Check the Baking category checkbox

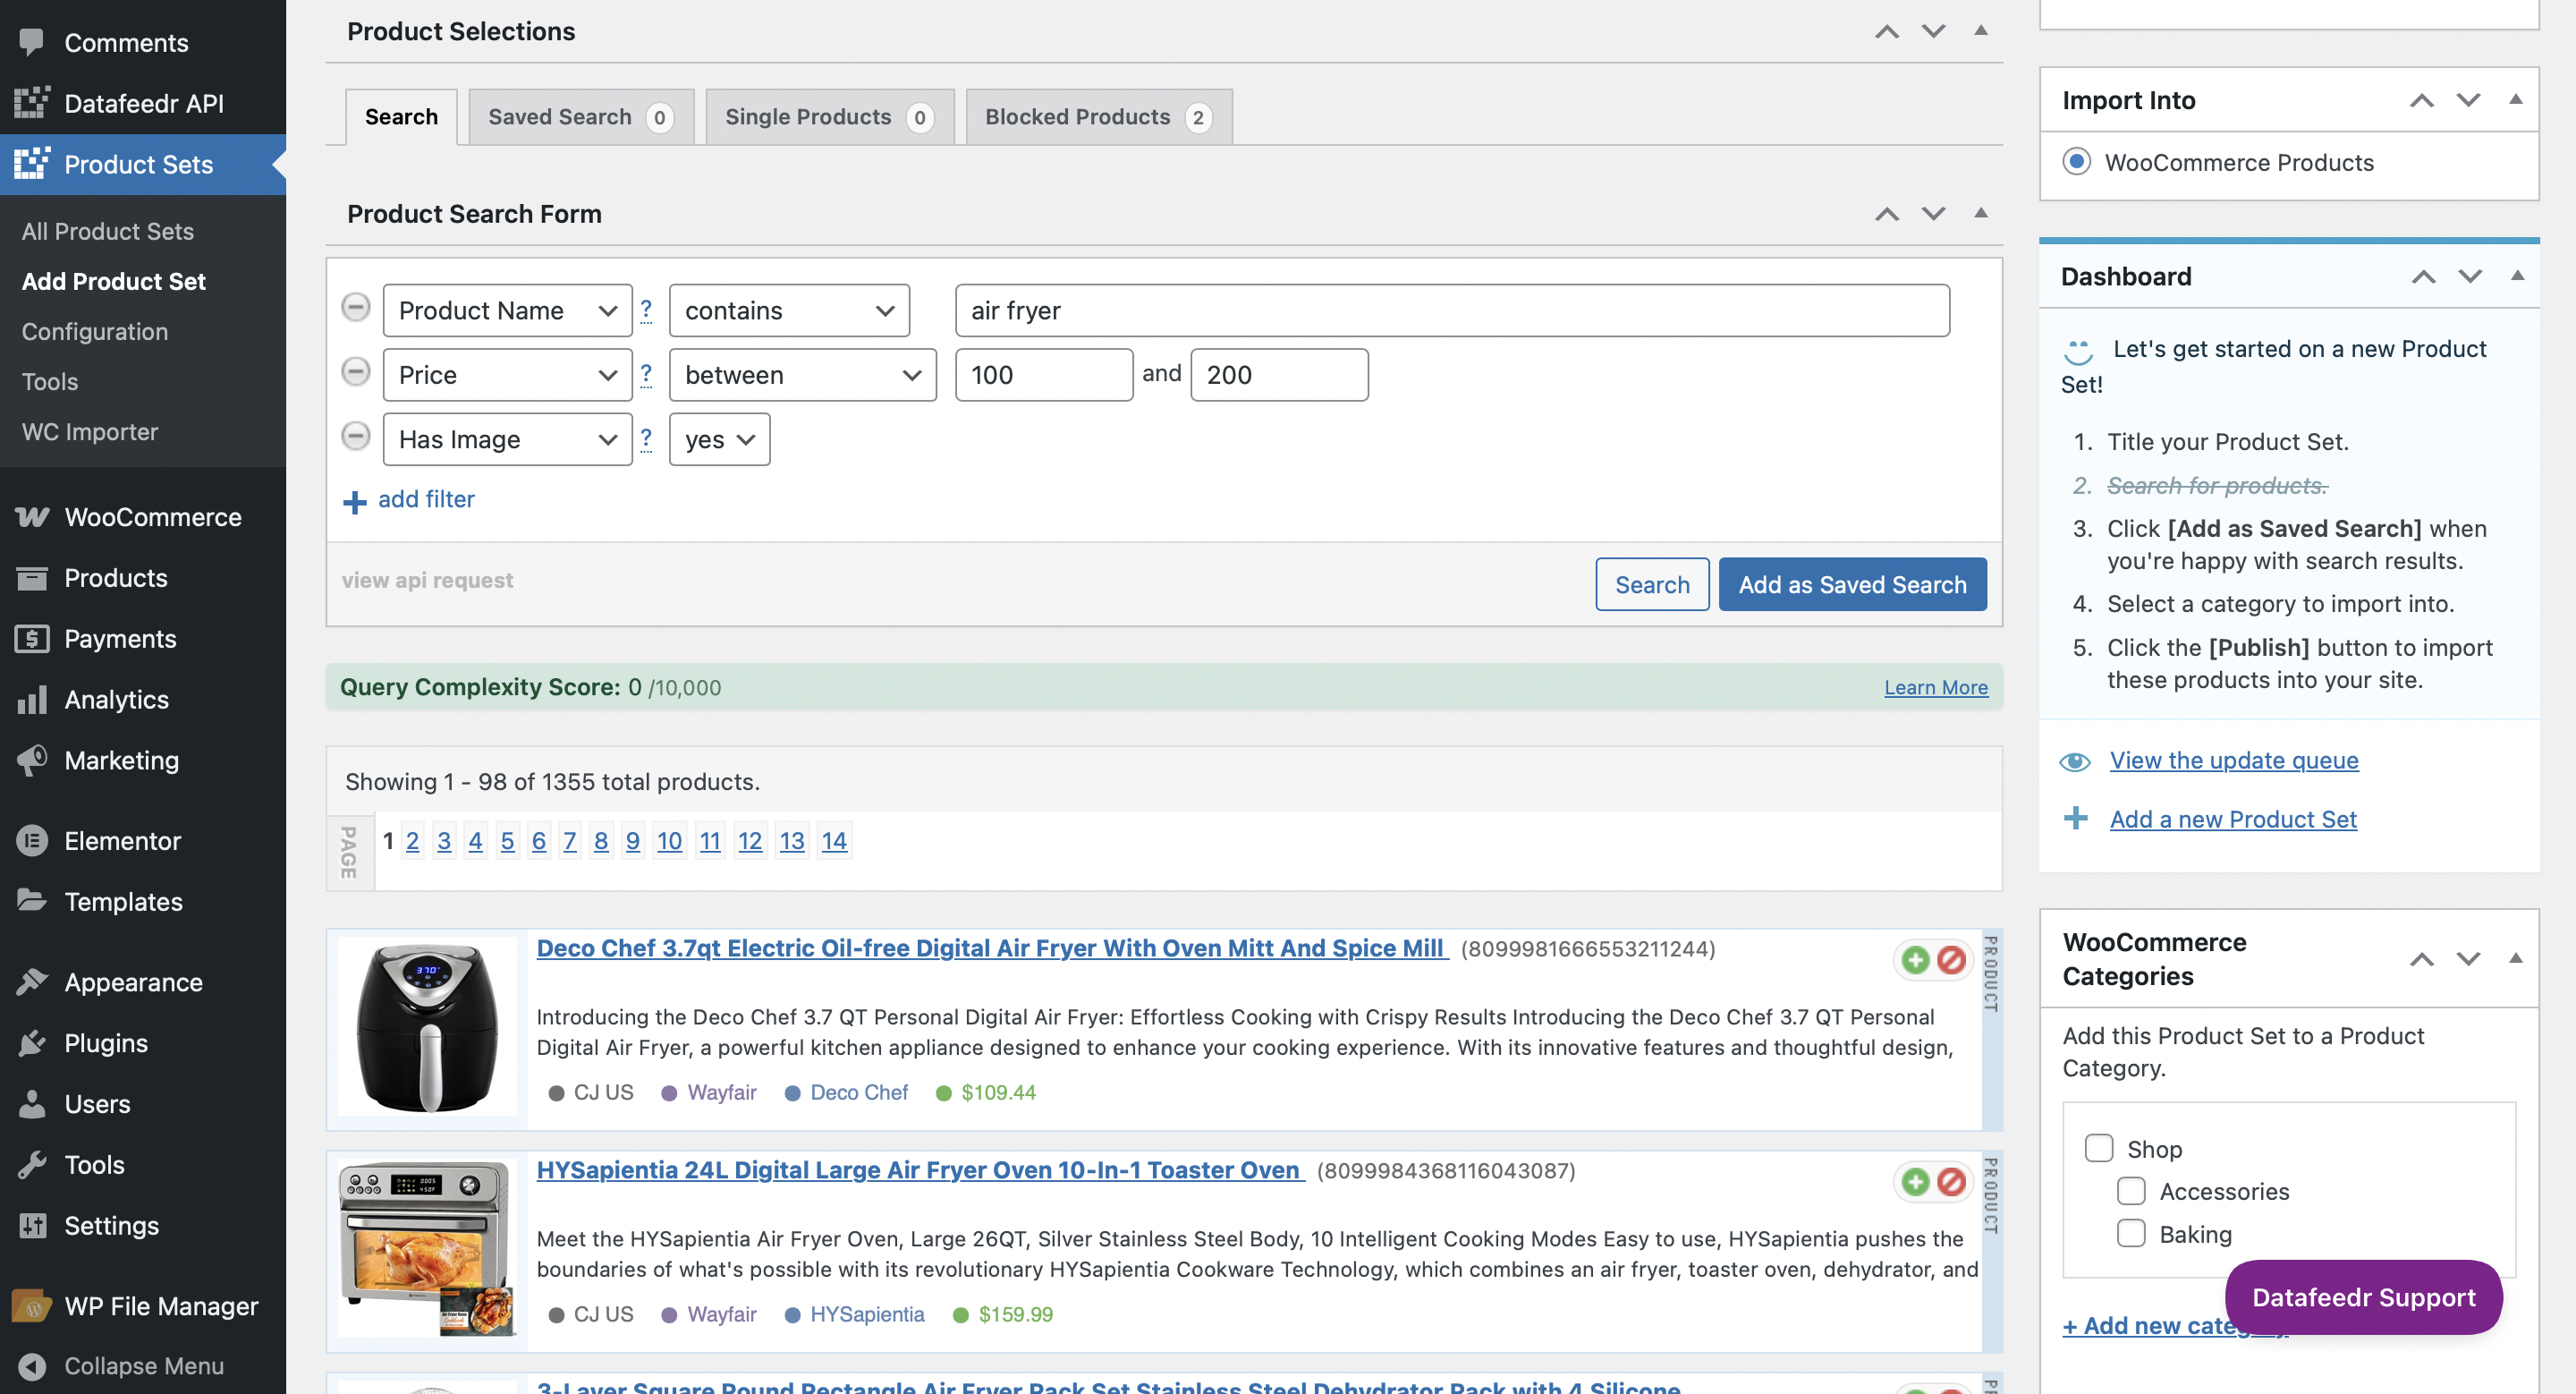2131,1233
